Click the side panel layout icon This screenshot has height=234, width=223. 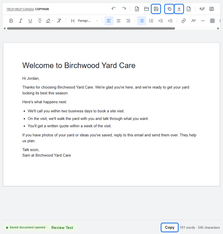click(212, 9)
